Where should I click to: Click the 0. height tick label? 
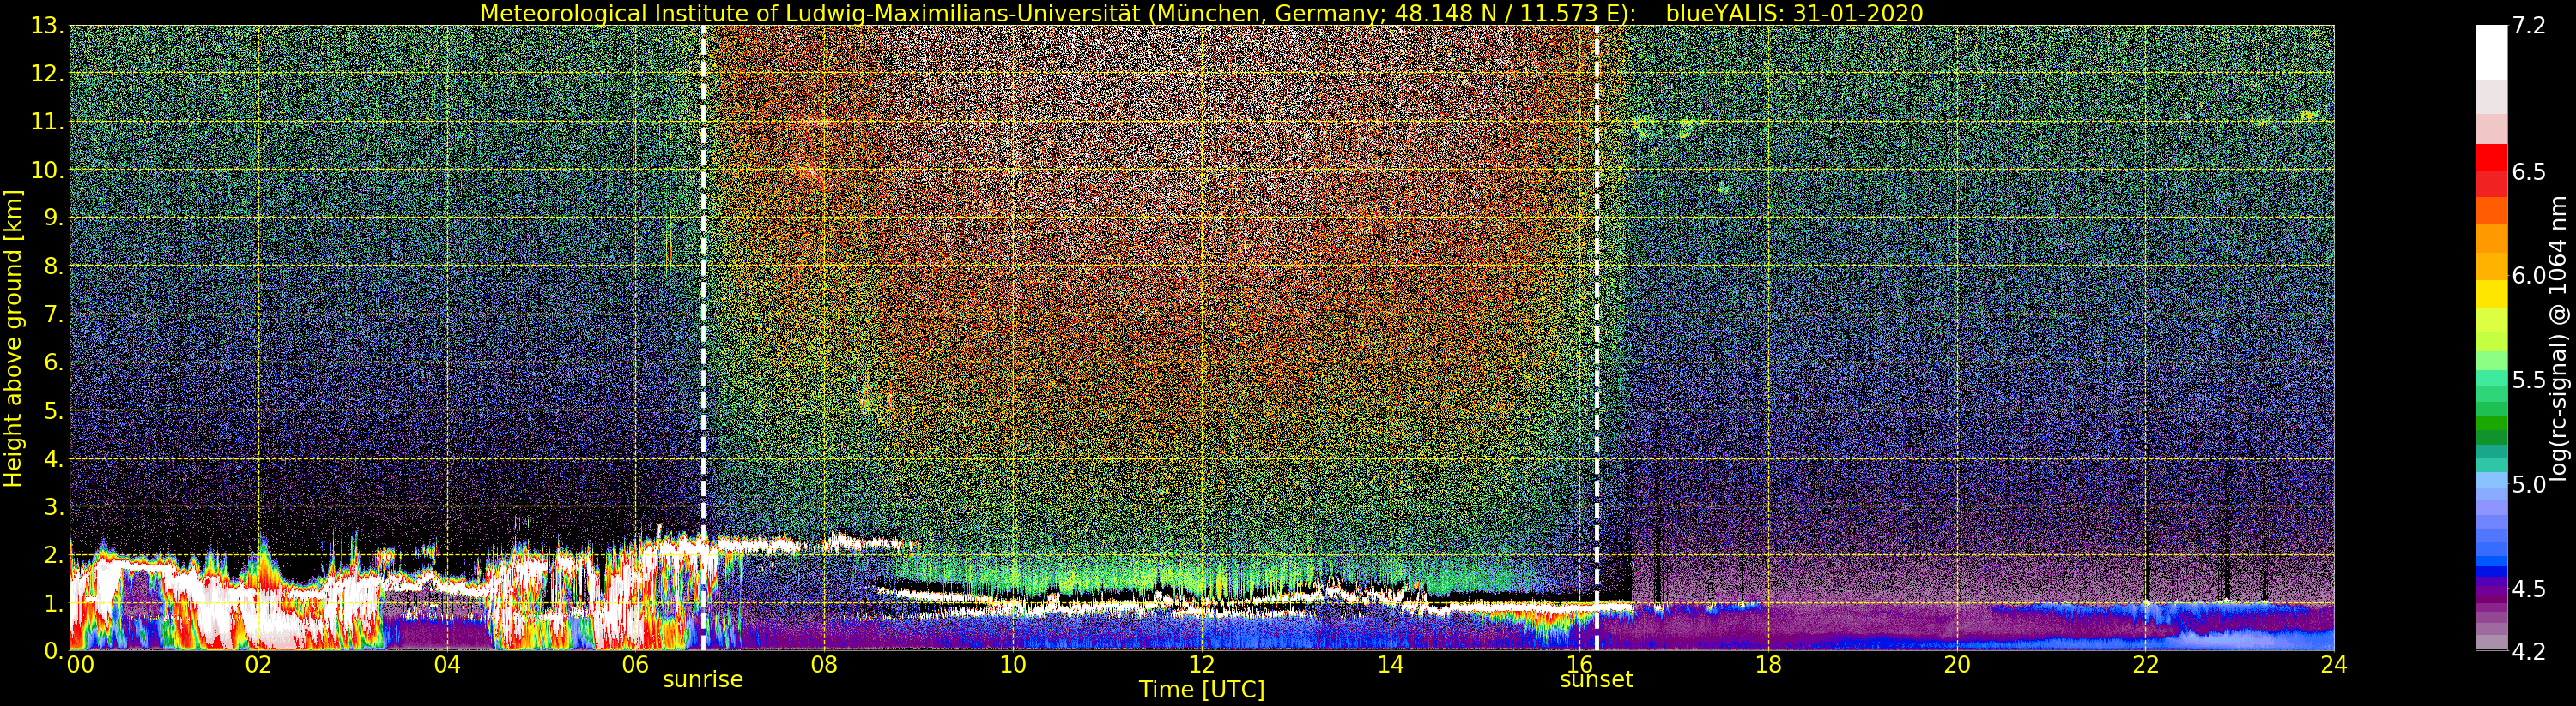(56, 650)
